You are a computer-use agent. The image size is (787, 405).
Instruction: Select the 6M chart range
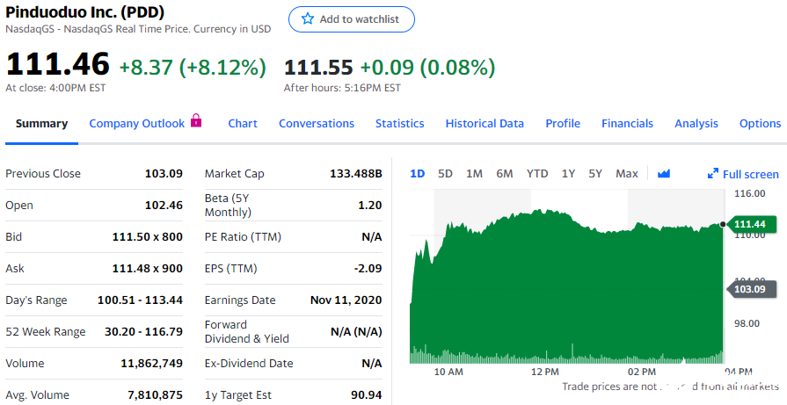point(505,173)
